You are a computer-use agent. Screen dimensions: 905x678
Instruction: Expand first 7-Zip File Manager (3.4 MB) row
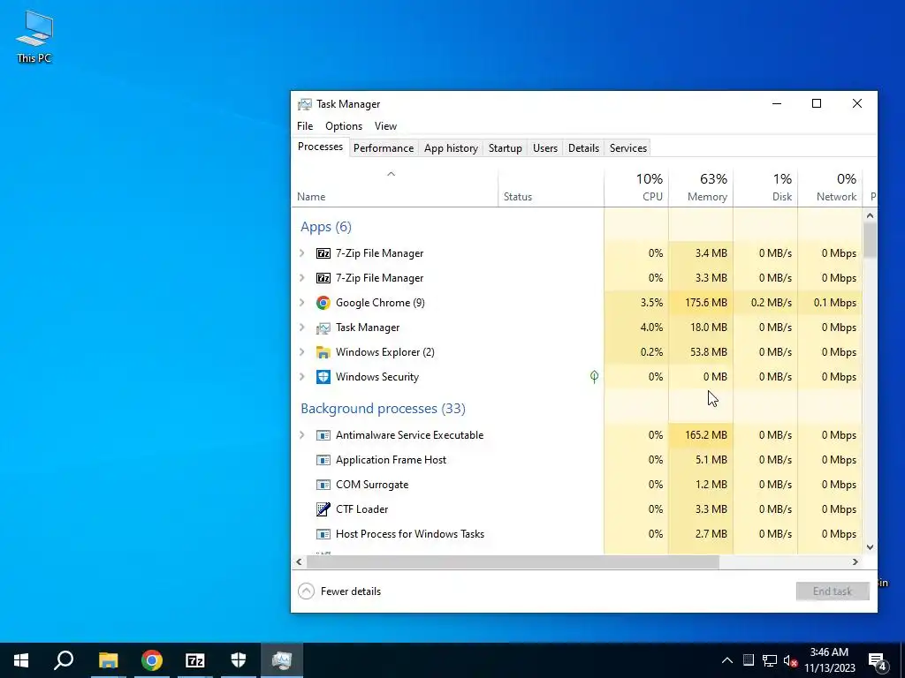[x=302, y=253]
